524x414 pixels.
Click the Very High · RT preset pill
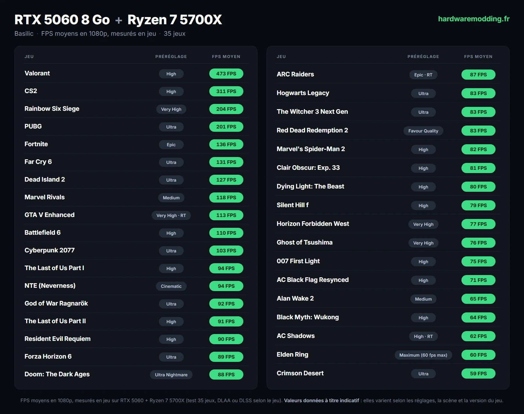[171, 215]
